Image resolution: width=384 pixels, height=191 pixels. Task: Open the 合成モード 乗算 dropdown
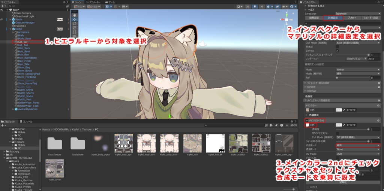(358, 145)
